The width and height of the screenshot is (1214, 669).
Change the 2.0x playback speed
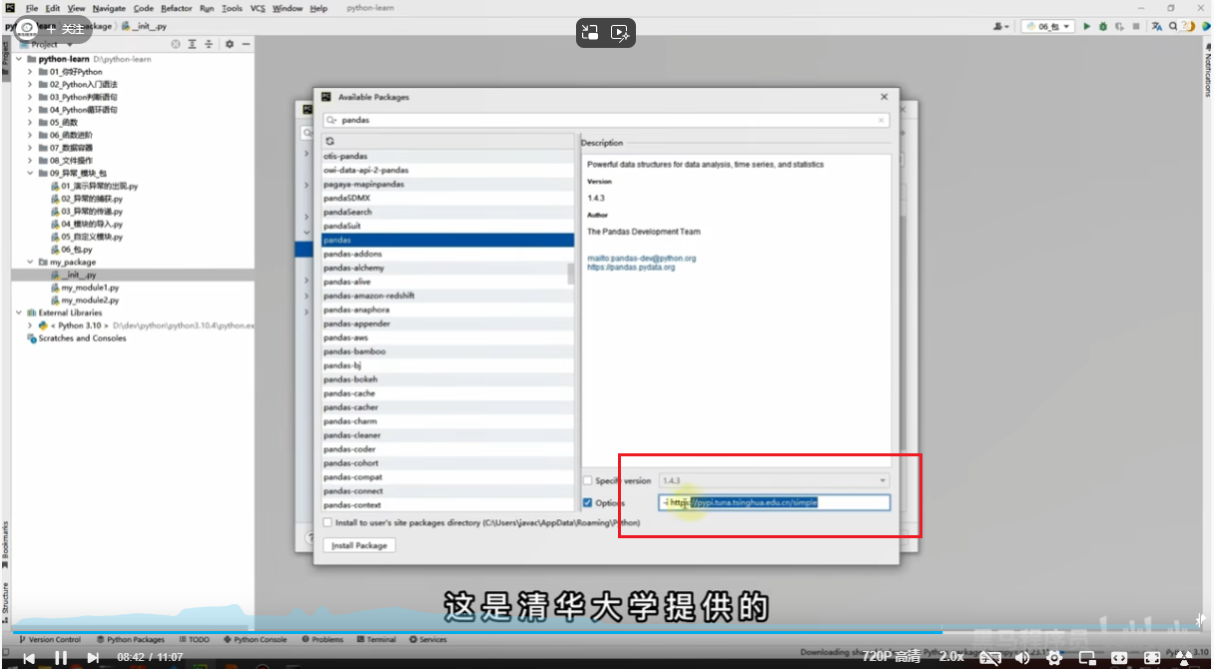click(951, 657)
